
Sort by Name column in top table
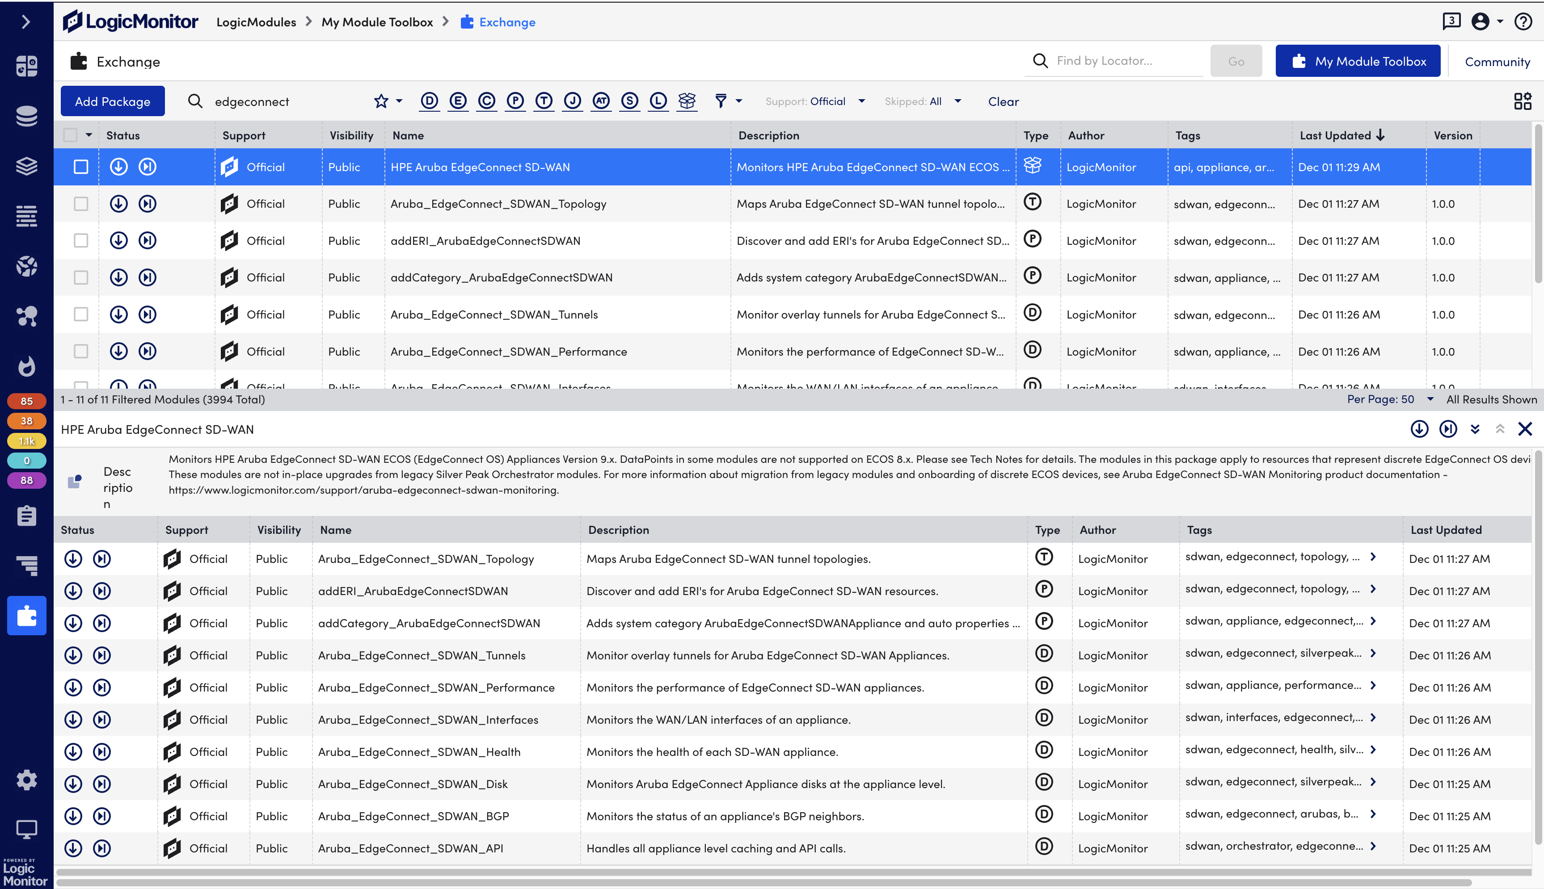(408, 135)
